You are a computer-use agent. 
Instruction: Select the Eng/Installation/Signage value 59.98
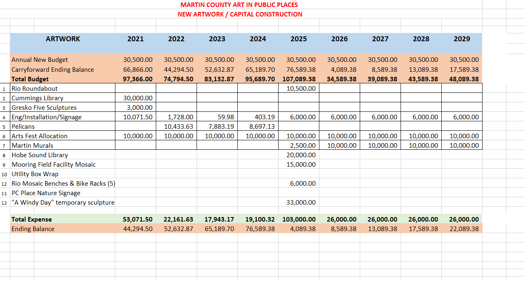(225, 117)
